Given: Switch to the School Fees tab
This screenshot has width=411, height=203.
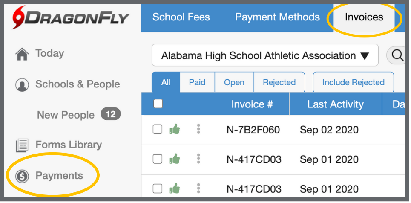Looking at the screenshot, I should pos(181,17).
